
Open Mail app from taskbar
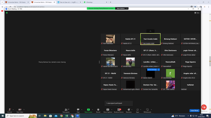tap(56, 116)
